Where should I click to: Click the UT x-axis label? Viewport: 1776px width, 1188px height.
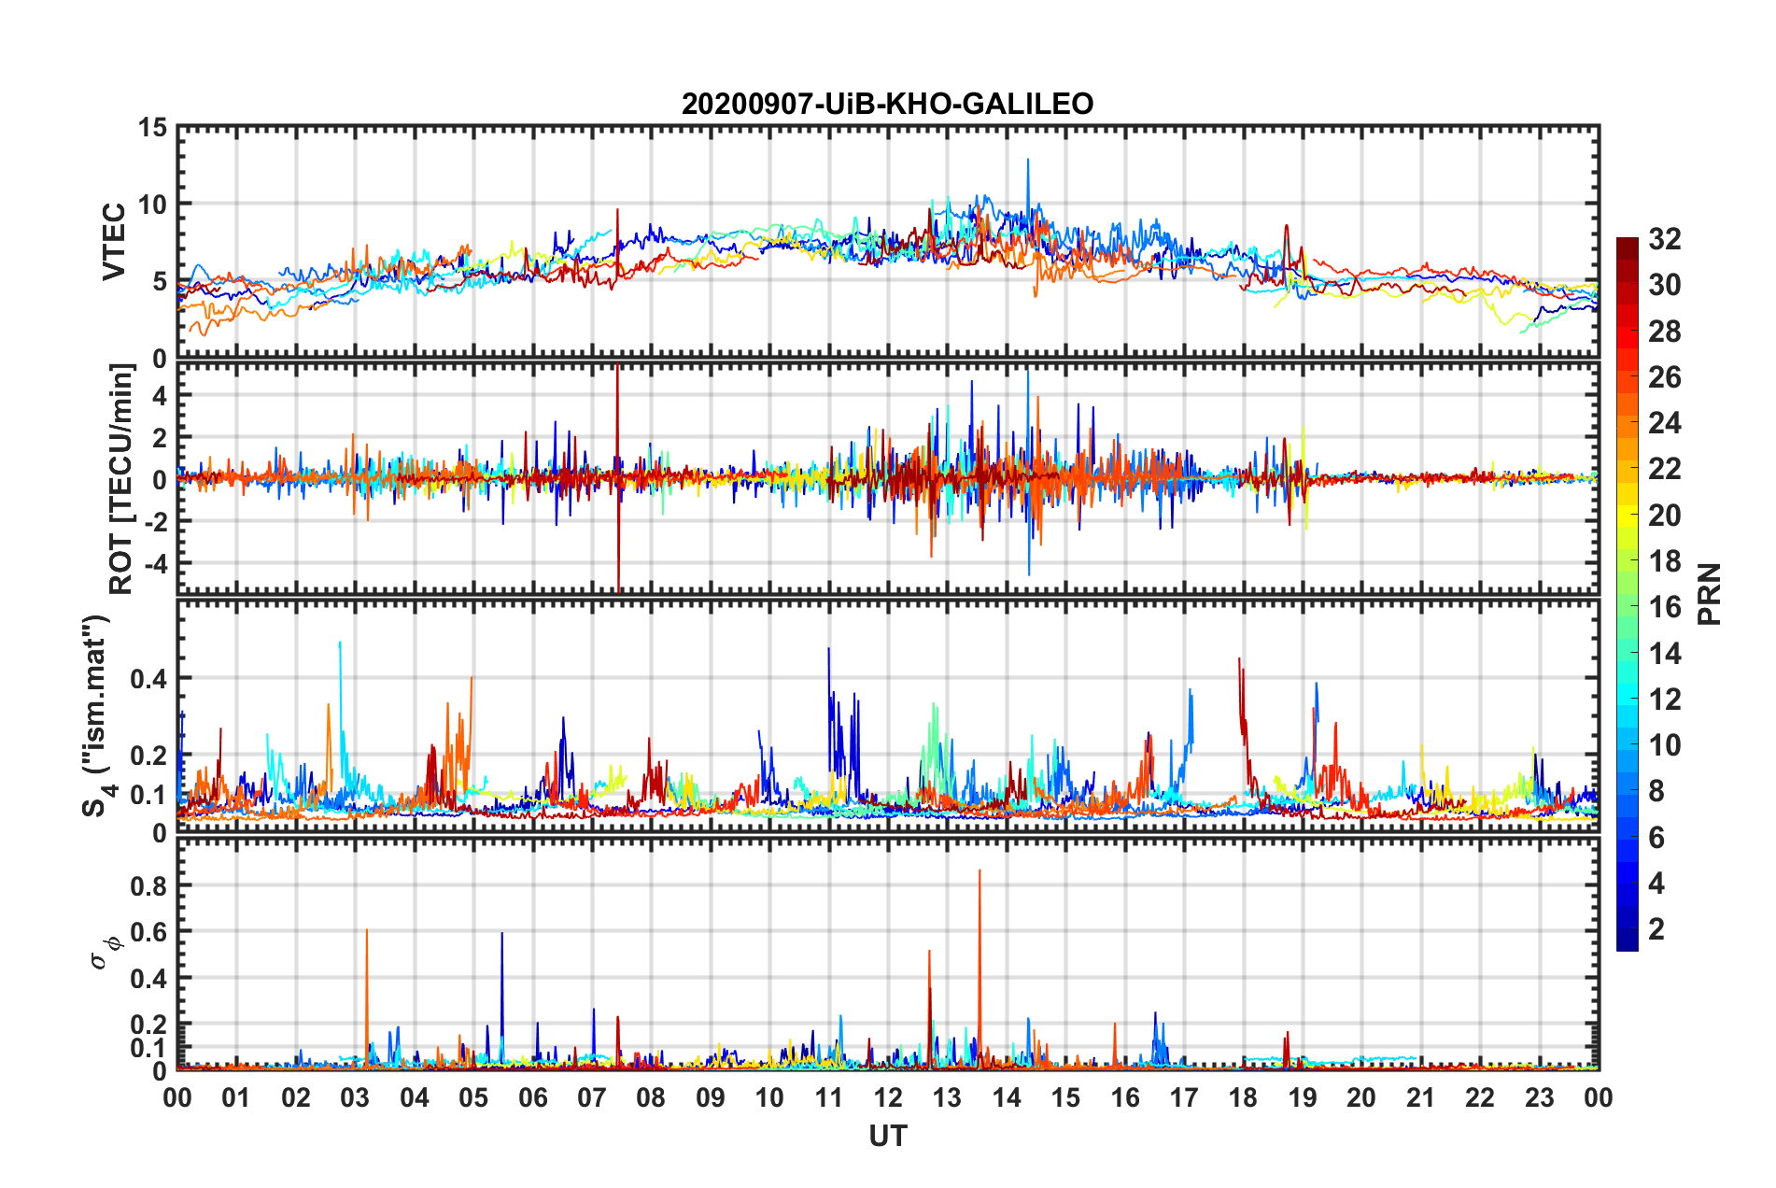click(888, 1136)
